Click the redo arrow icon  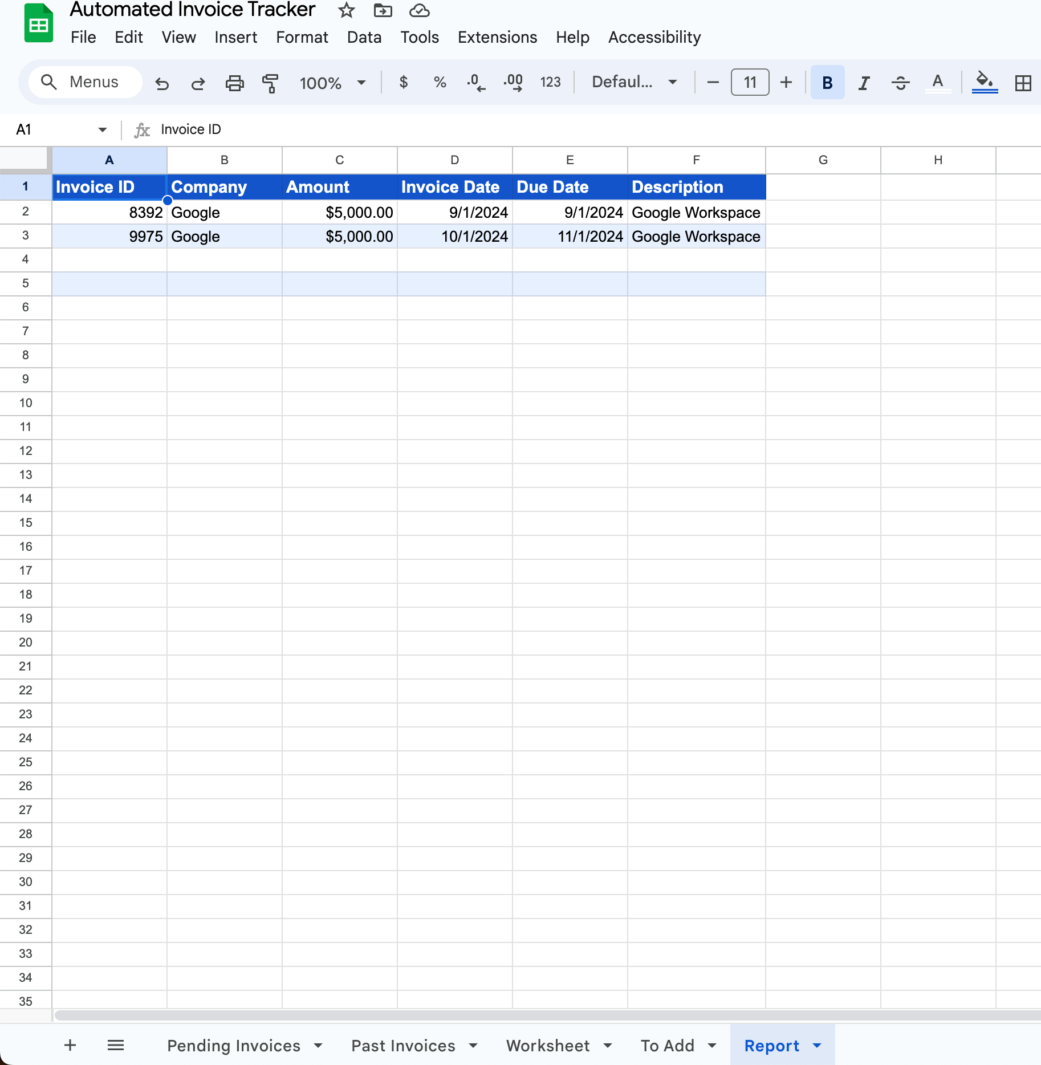pyautogui.click(x=198, y=83)
